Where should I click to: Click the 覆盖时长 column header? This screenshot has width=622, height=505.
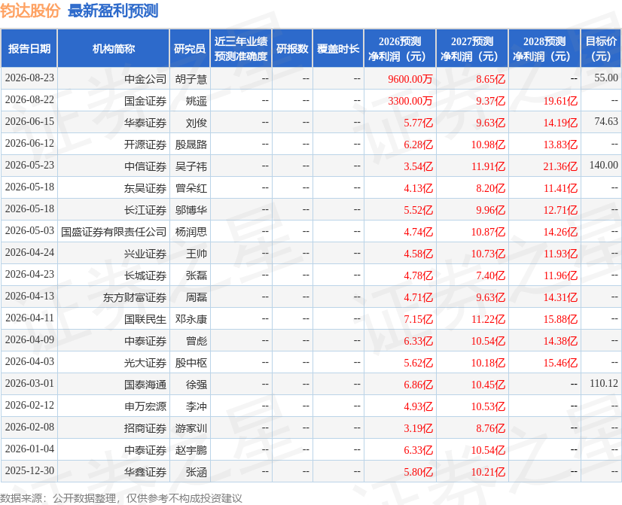click(338, 48)
